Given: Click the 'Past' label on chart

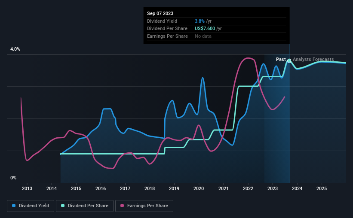Looking at the screenshot, I should tap(281, 59).
